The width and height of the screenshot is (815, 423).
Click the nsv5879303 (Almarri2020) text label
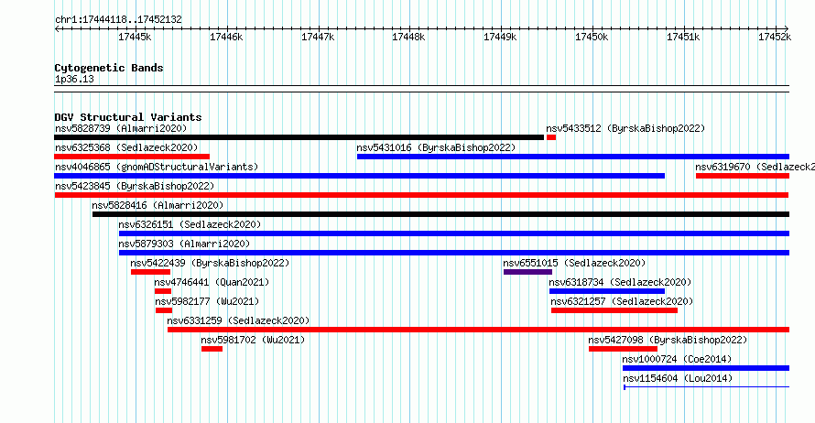(184, 244)
